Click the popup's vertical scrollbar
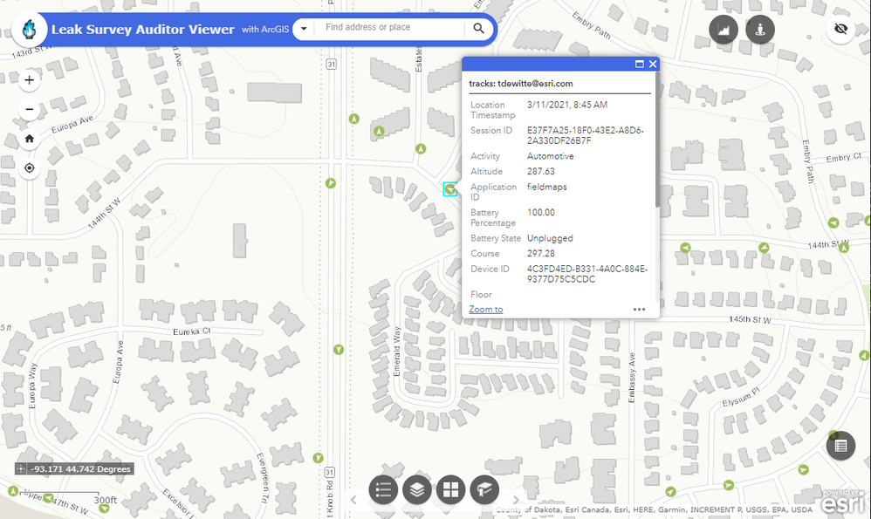 coord(657,140)
